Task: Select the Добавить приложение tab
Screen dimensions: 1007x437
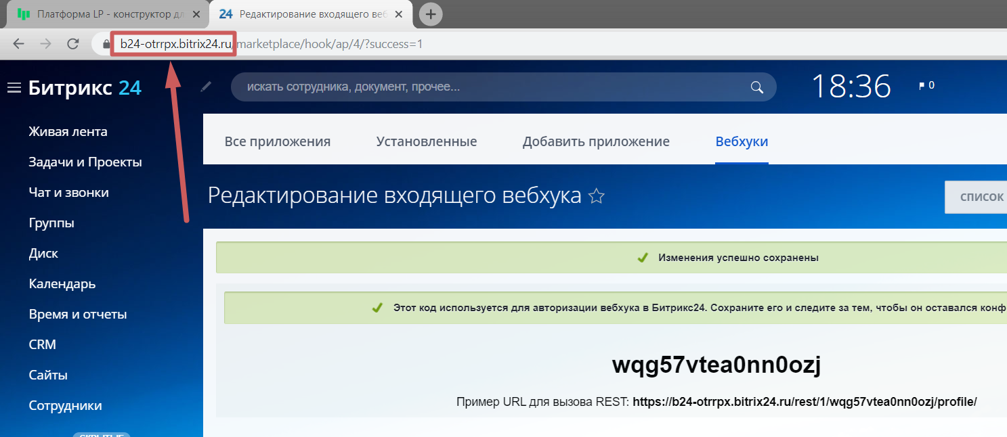Action: click(x=595, y=141)
